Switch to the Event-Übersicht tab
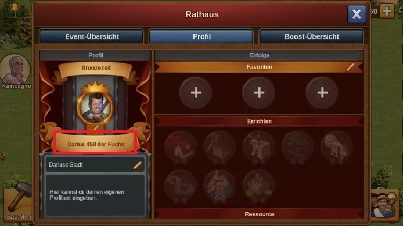Screen dimensions: 403x226 point(91,36)
